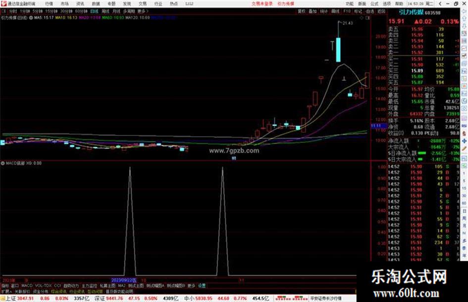
Task: Select the 趋势动力 indicator tab
Action: pyautogui.click(x=71, y=286)
